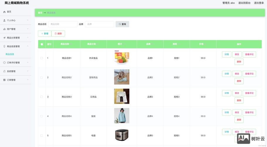Expand the 商品分类管理 menu chevron

tap(28, 38)
